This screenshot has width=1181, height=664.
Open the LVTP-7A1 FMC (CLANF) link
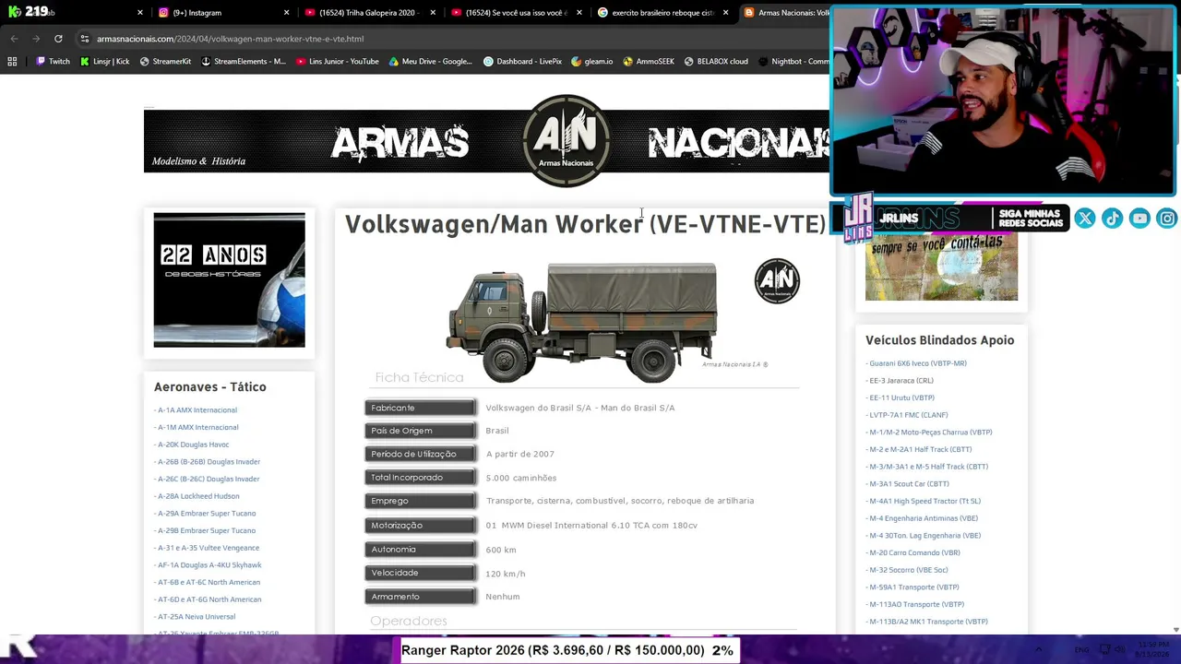(x=907, y=415)
